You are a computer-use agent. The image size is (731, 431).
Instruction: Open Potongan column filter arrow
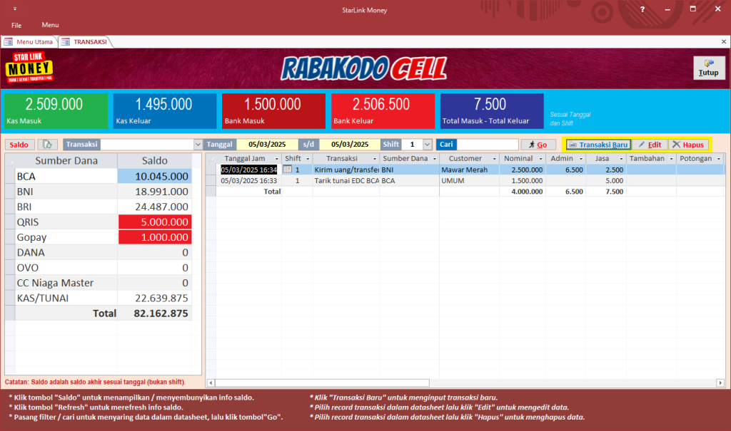[x=718, y=159]
